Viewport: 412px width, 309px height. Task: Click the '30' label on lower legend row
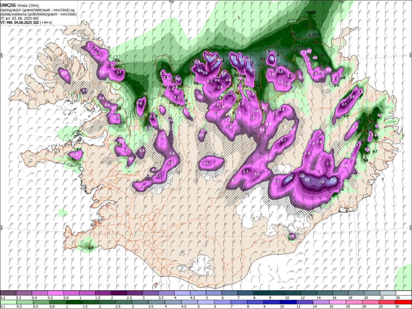click(x=397, y=306)
